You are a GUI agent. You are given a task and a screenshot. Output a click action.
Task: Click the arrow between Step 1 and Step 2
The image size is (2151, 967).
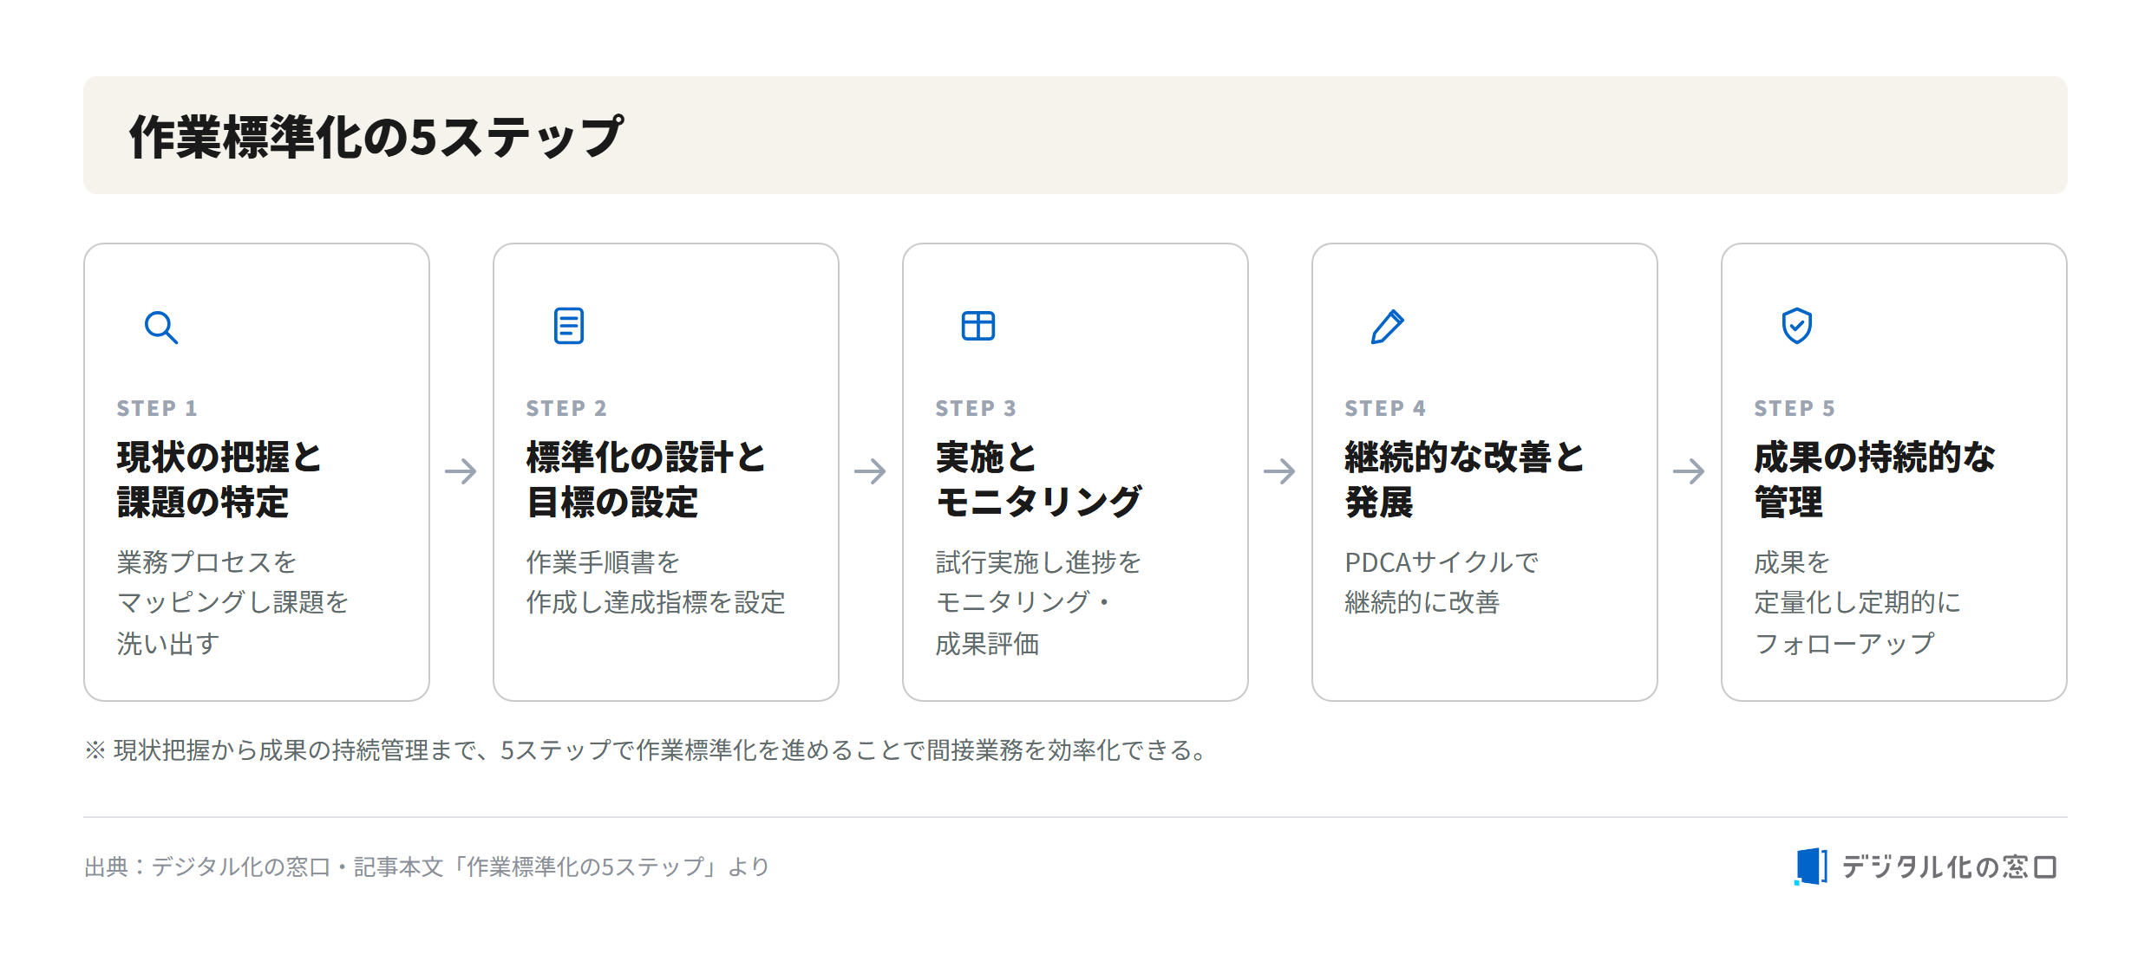[x=461, y=471]
